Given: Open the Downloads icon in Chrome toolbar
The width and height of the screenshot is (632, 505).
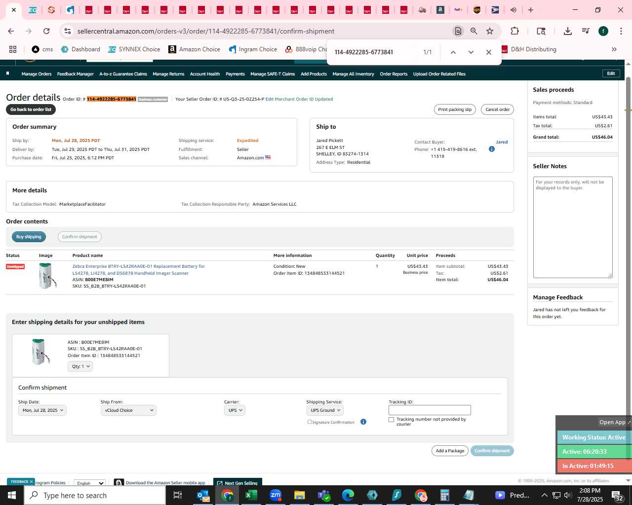Looking at the screenshot, I should click(x=568, y=31).
